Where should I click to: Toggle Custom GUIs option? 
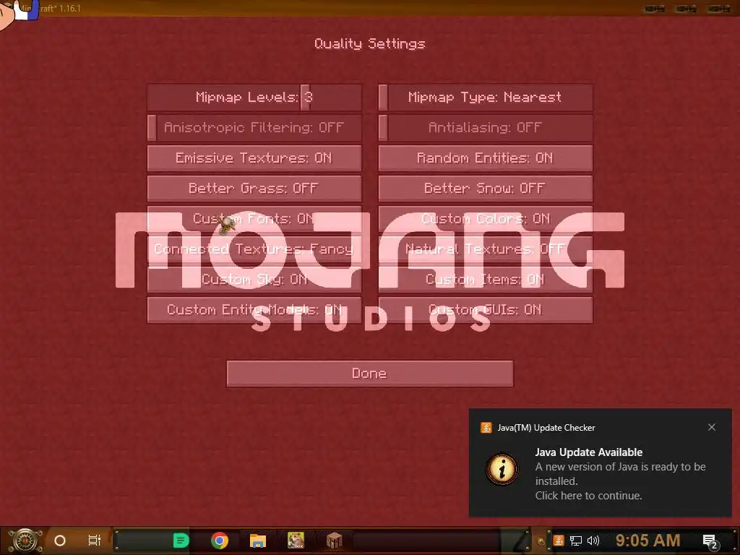486,309
